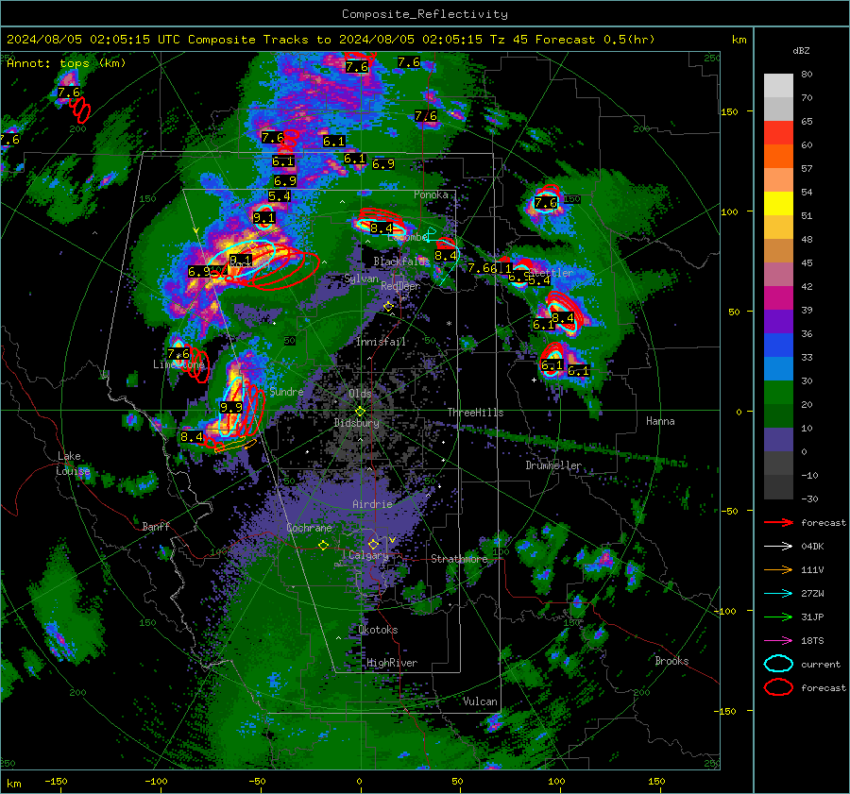Click the yellow diamond marker above Calgary
Image resolution: width=850 pixels, height=794 pixels.
(x=373, y=544)
